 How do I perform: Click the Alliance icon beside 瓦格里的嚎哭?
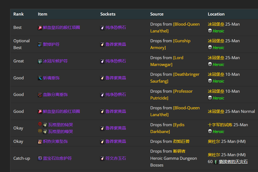click(x=40, y=131)
